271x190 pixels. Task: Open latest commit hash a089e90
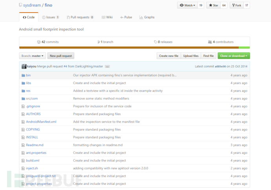[220, 67]
